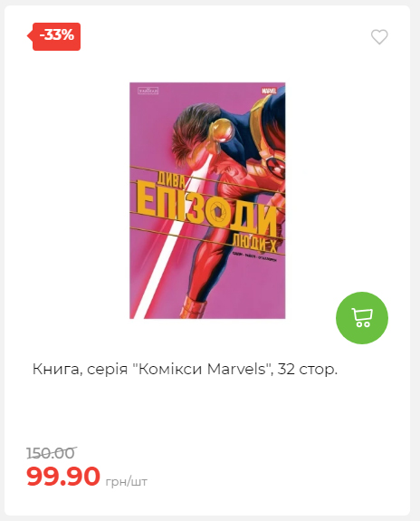The height and width of the screenshot is (521, 420).
Task: Add the comic book to favorites
Action: pos(379,37)
